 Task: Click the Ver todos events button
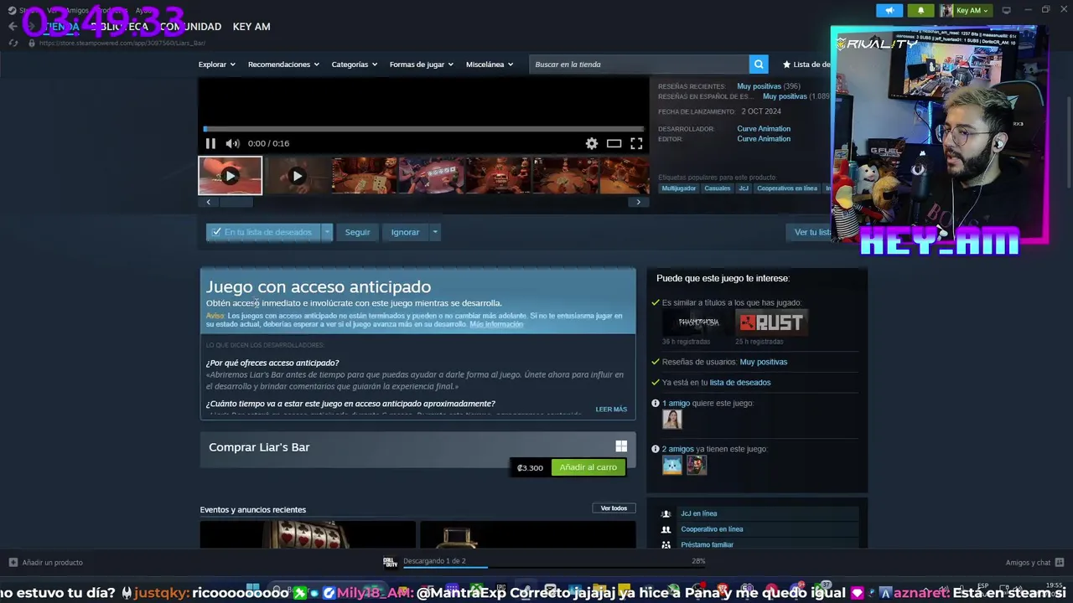click(614, 508)
